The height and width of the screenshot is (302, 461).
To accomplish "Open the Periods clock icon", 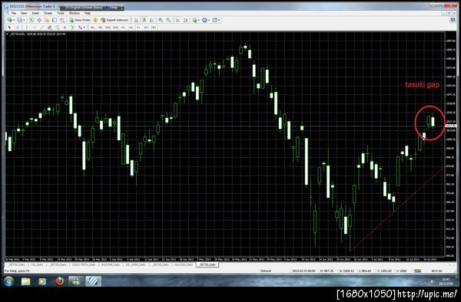I will click(204, 20).
